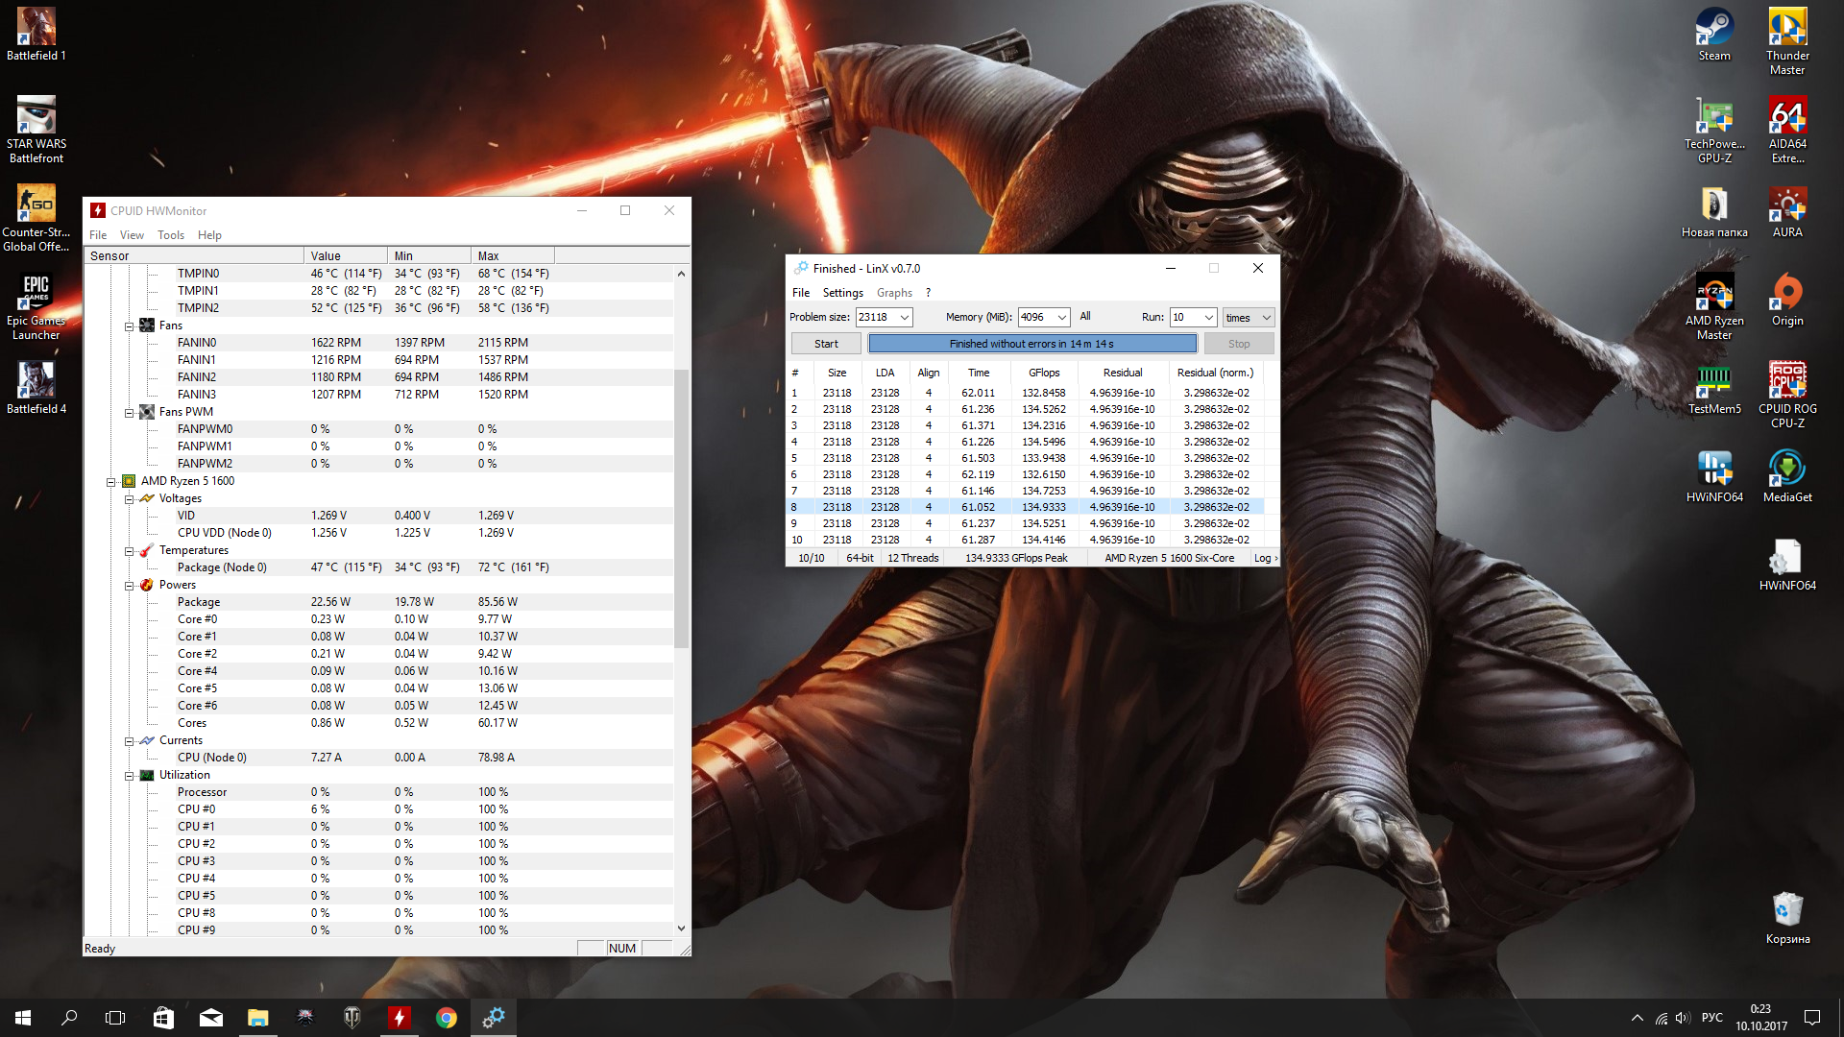Viewport: 1844px width, 1037px height.
Task: Click the HWMonitor vertical scrollbar thumb
Action: 681,509
